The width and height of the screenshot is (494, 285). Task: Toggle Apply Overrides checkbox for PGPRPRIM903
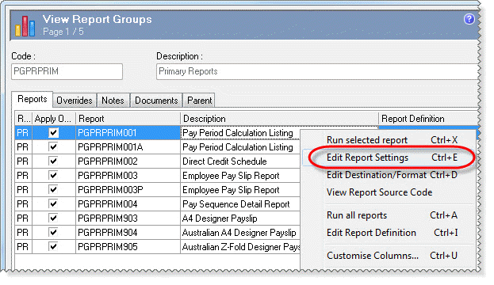coord(54,218)
